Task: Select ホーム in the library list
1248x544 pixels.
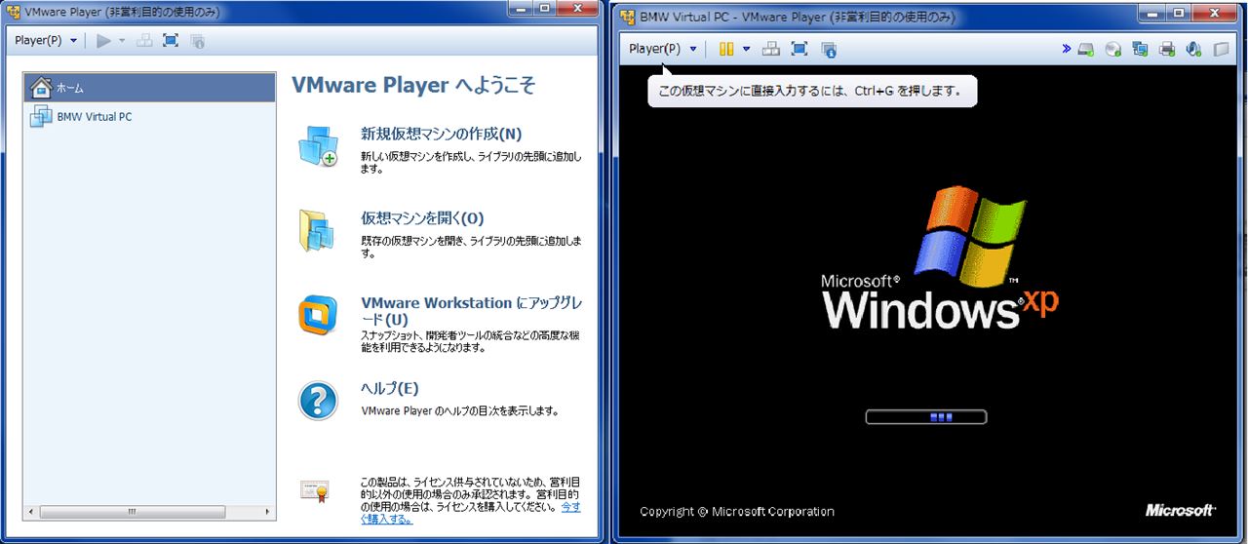Action: (x=149, y=87)
